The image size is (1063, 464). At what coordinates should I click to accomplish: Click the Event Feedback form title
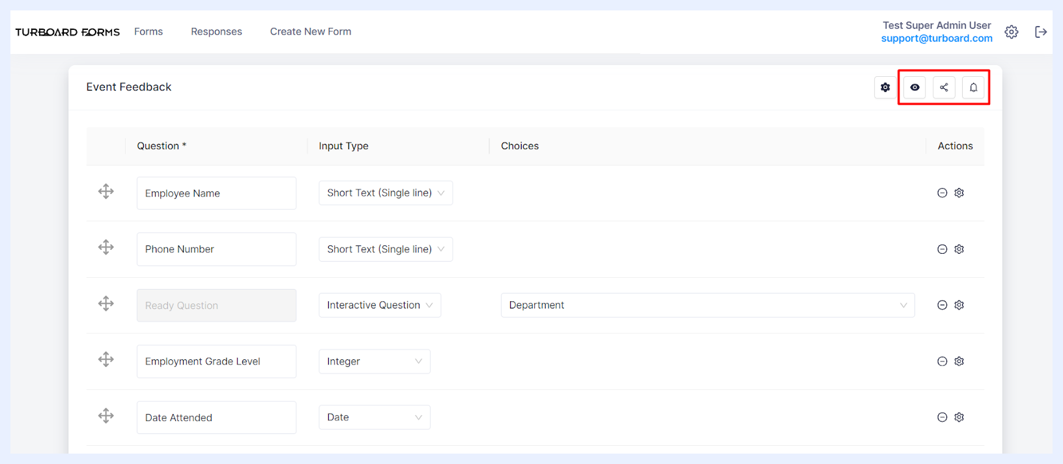pyautogui.click(x=129, y=87)
